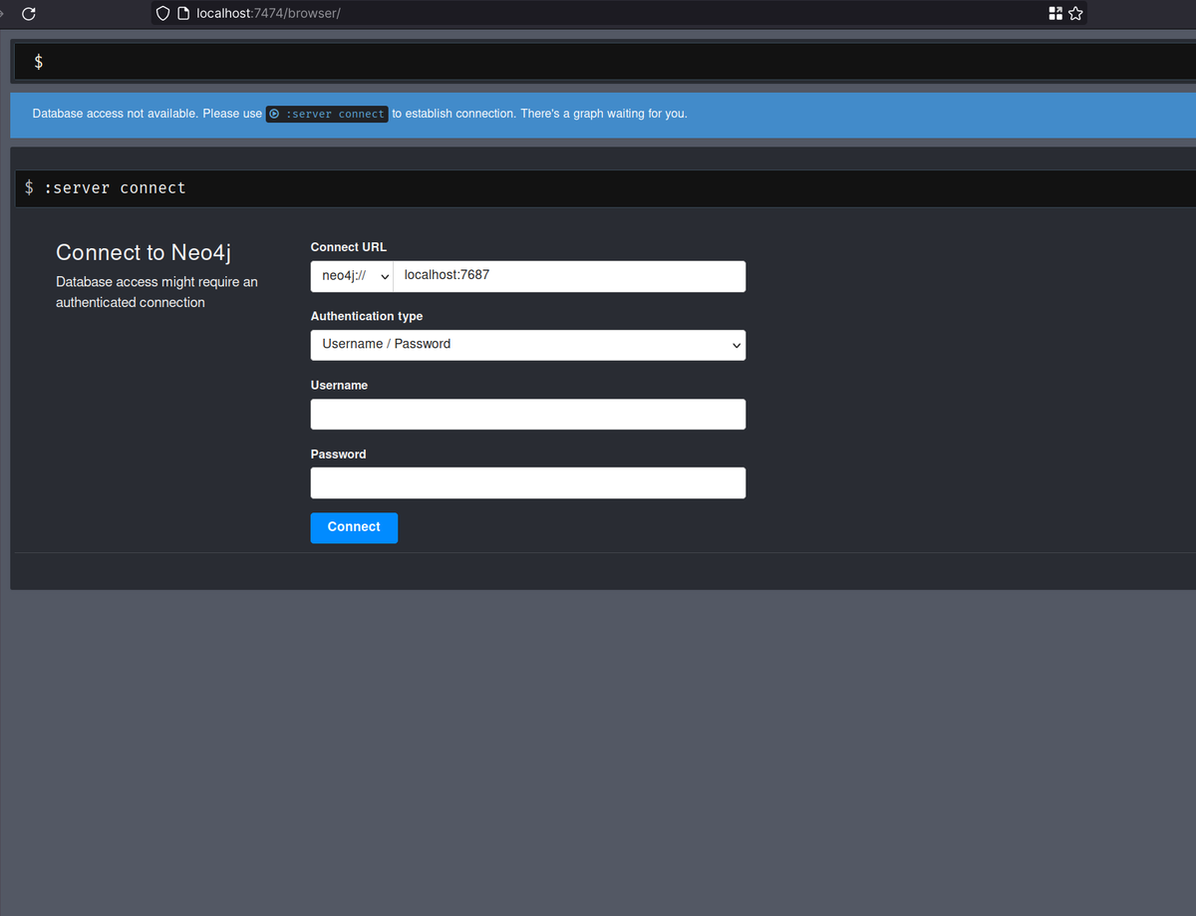Screen dimensions: 1196x916
Task: Select the 'Authentication type' label
Action: 367,316
